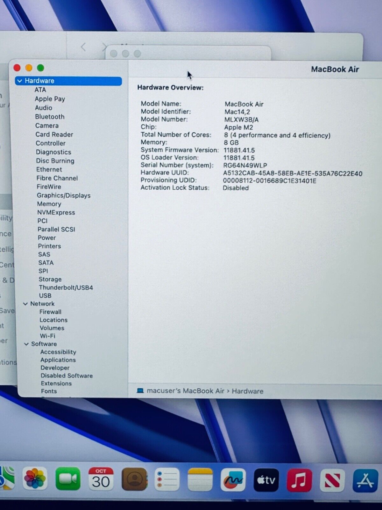Collapse the Software section chevron
This screenshot has height=510, width=382.
[x=26, y=344]
